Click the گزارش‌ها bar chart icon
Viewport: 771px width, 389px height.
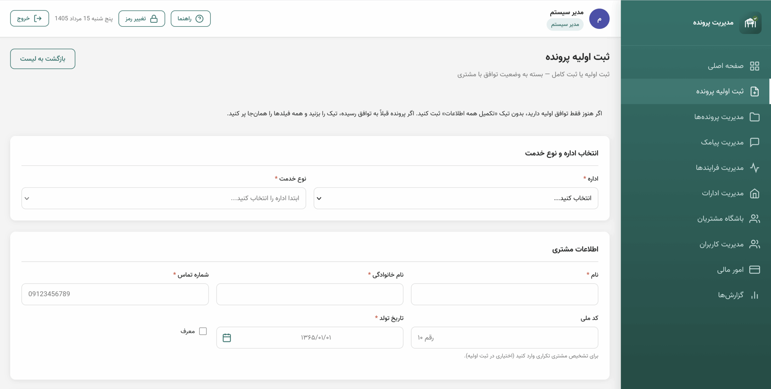tap(754, 295)
